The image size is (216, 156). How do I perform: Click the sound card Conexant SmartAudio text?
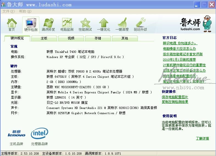tap(102, 108)
